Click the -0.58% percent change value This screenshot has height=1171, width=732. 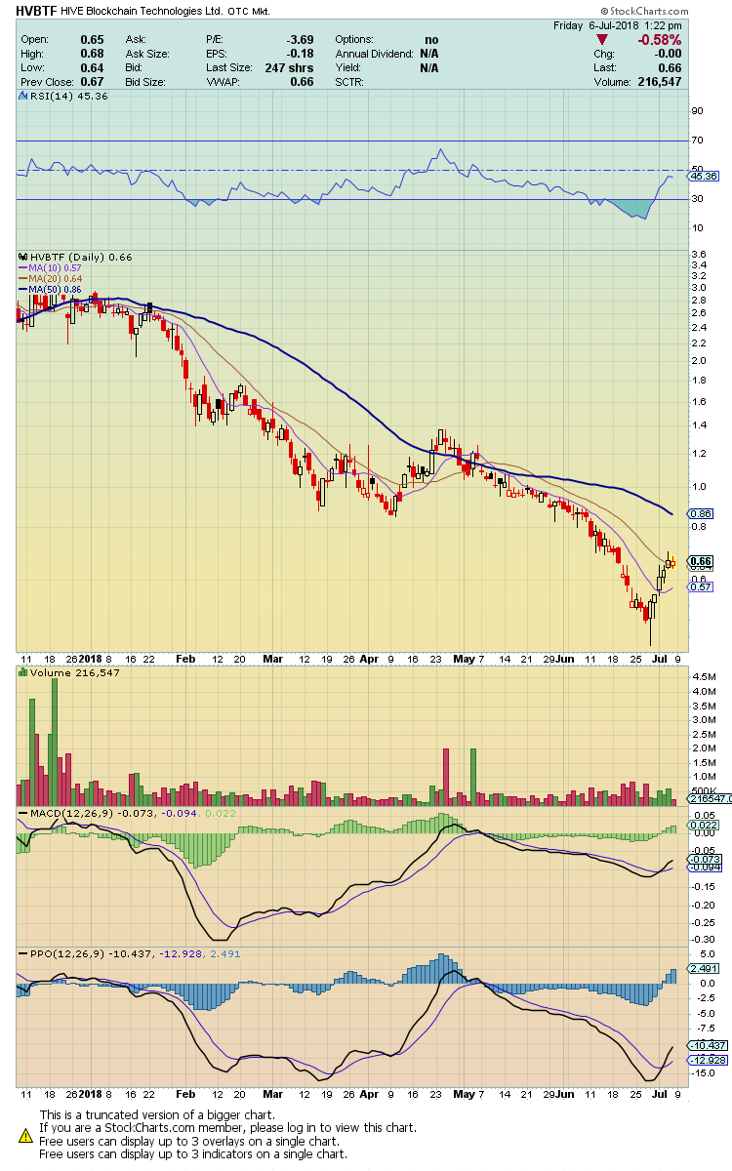click(x=660, y=40)
